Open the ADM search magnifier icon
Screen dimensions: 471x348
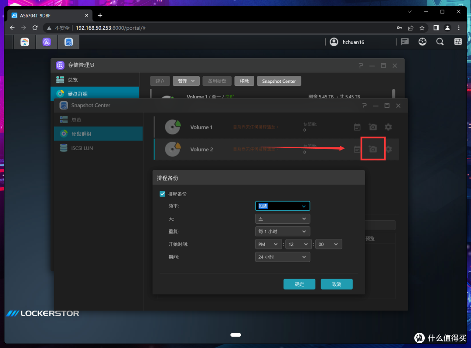coord(440,42)
